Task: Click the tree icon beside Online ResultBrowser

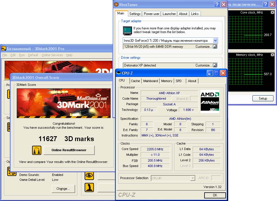Action: pyautogui.click(x=37, y=150)
